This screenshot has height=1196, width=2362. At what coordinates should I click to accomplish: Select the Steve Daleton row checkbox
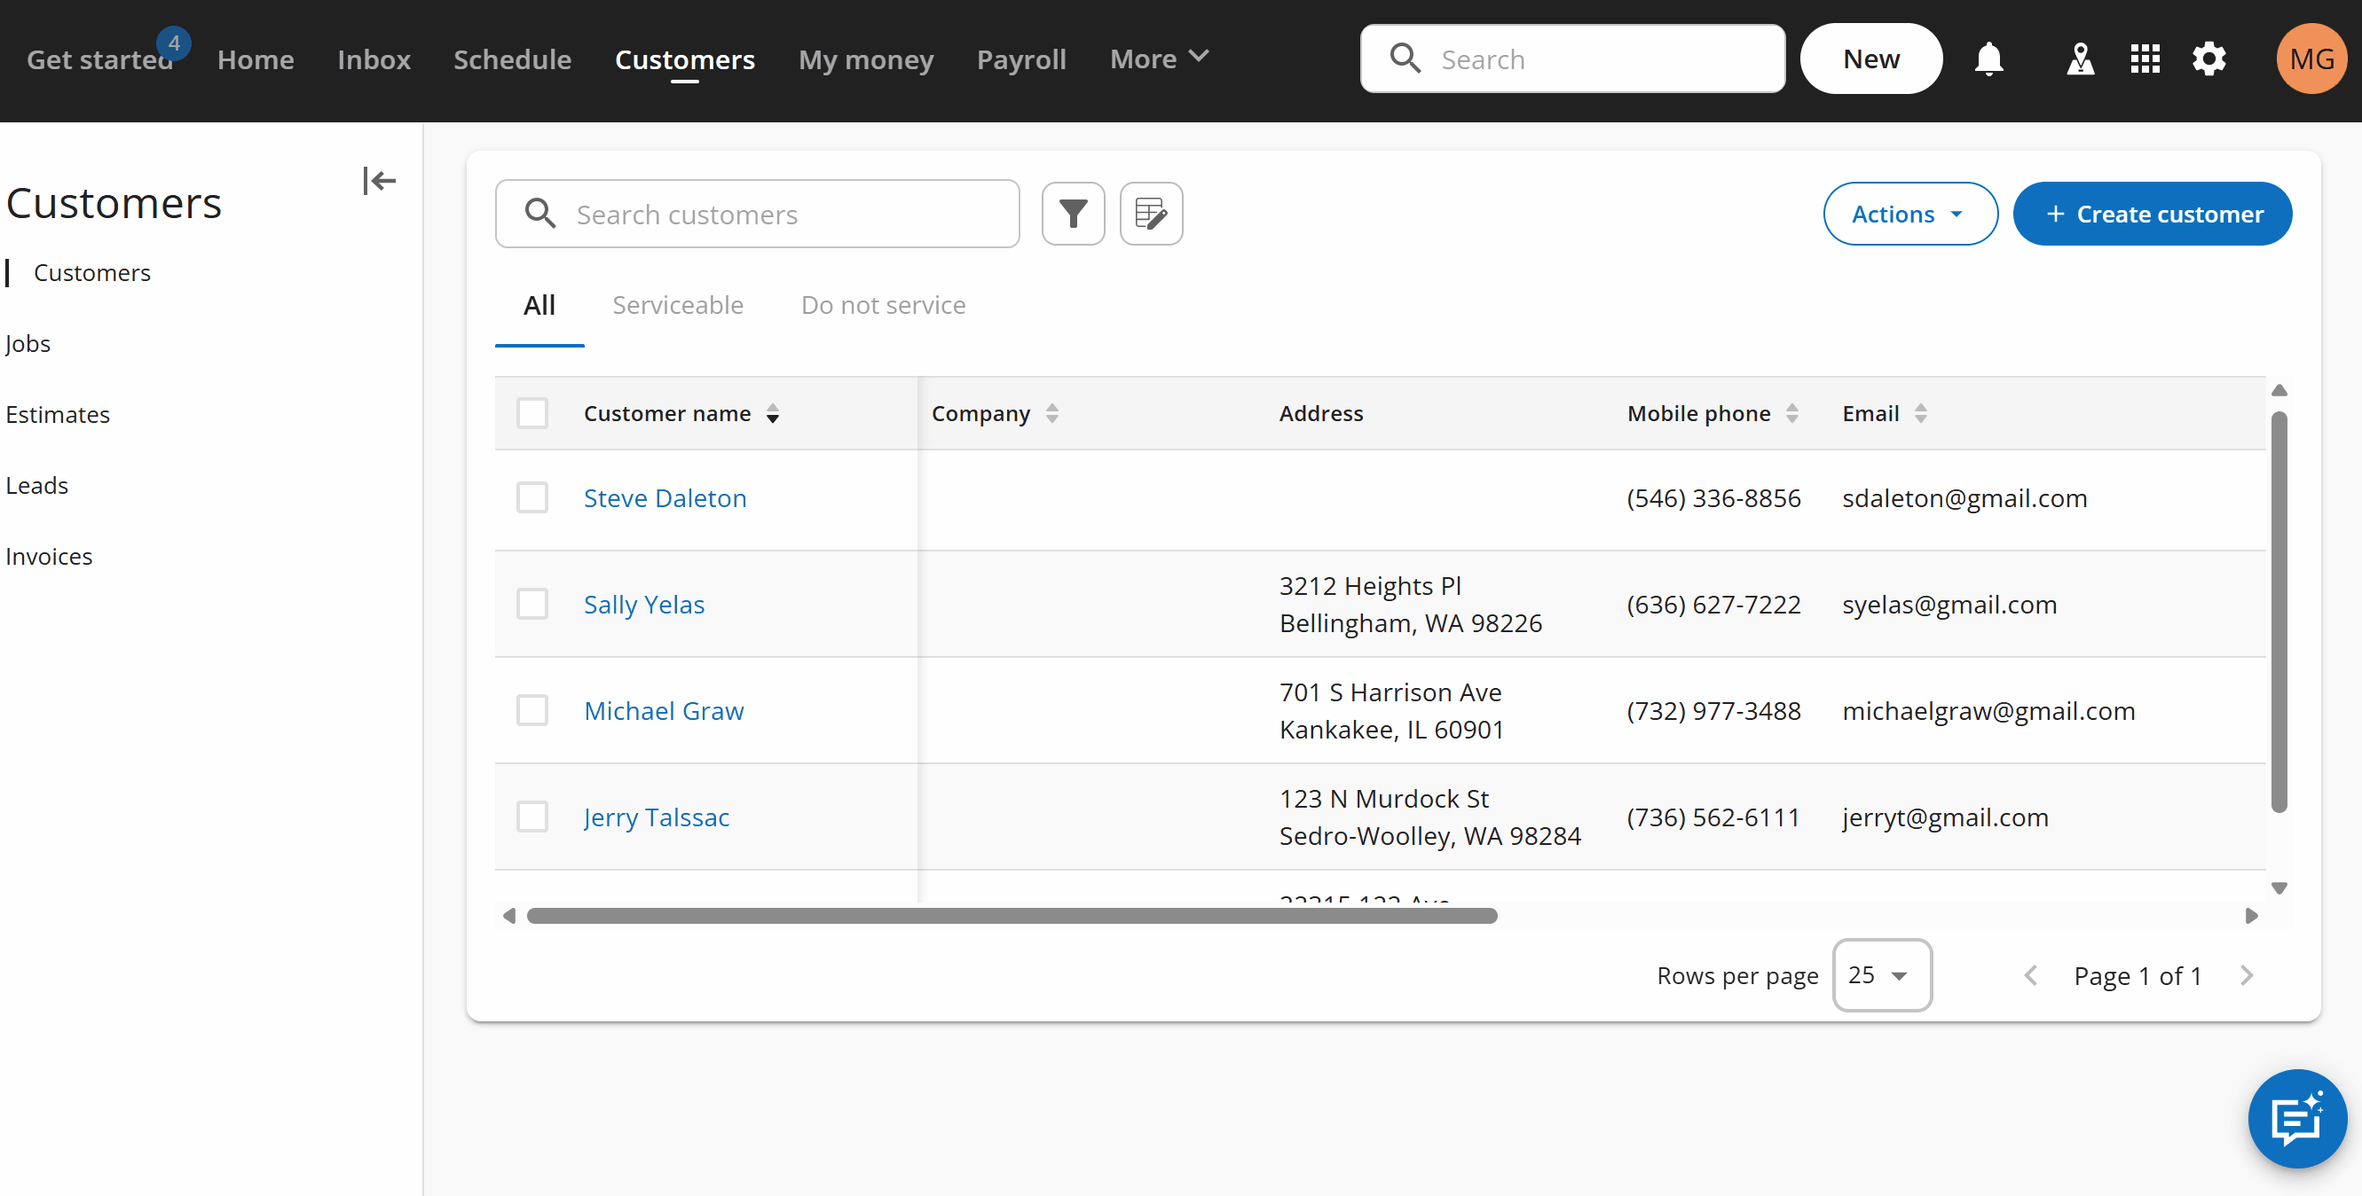pyautogui.click(x=531, y=497)
